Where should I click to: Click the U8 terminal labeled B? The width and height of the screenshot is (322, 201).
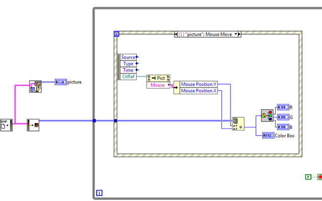pos(283,127)
